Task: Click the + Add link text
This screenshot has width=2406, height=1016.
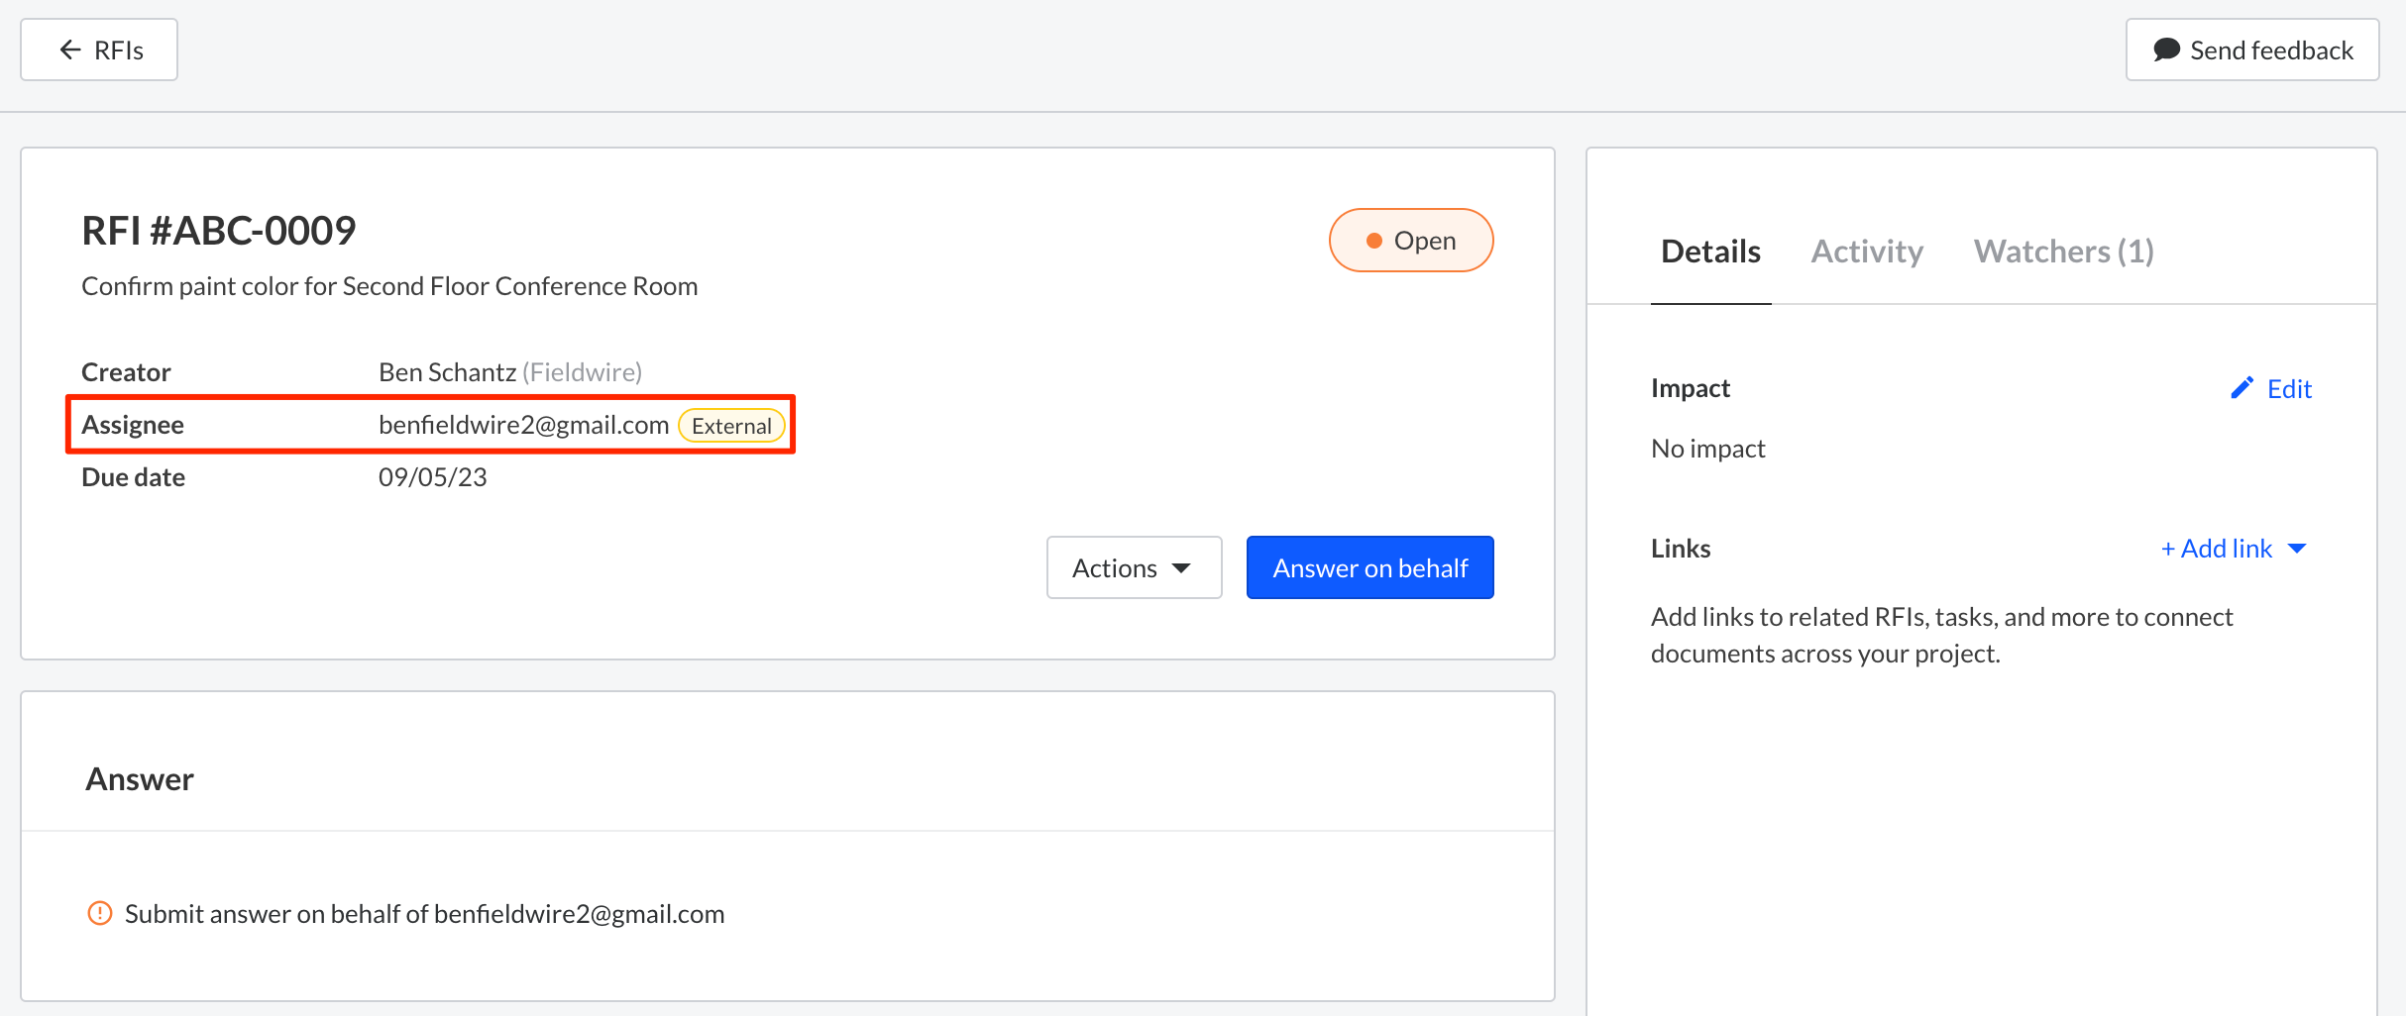Action: 2216,549
